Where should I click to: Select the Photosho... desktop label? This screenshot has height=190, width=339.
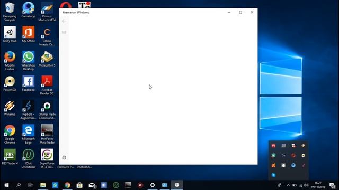coord(84,167)
